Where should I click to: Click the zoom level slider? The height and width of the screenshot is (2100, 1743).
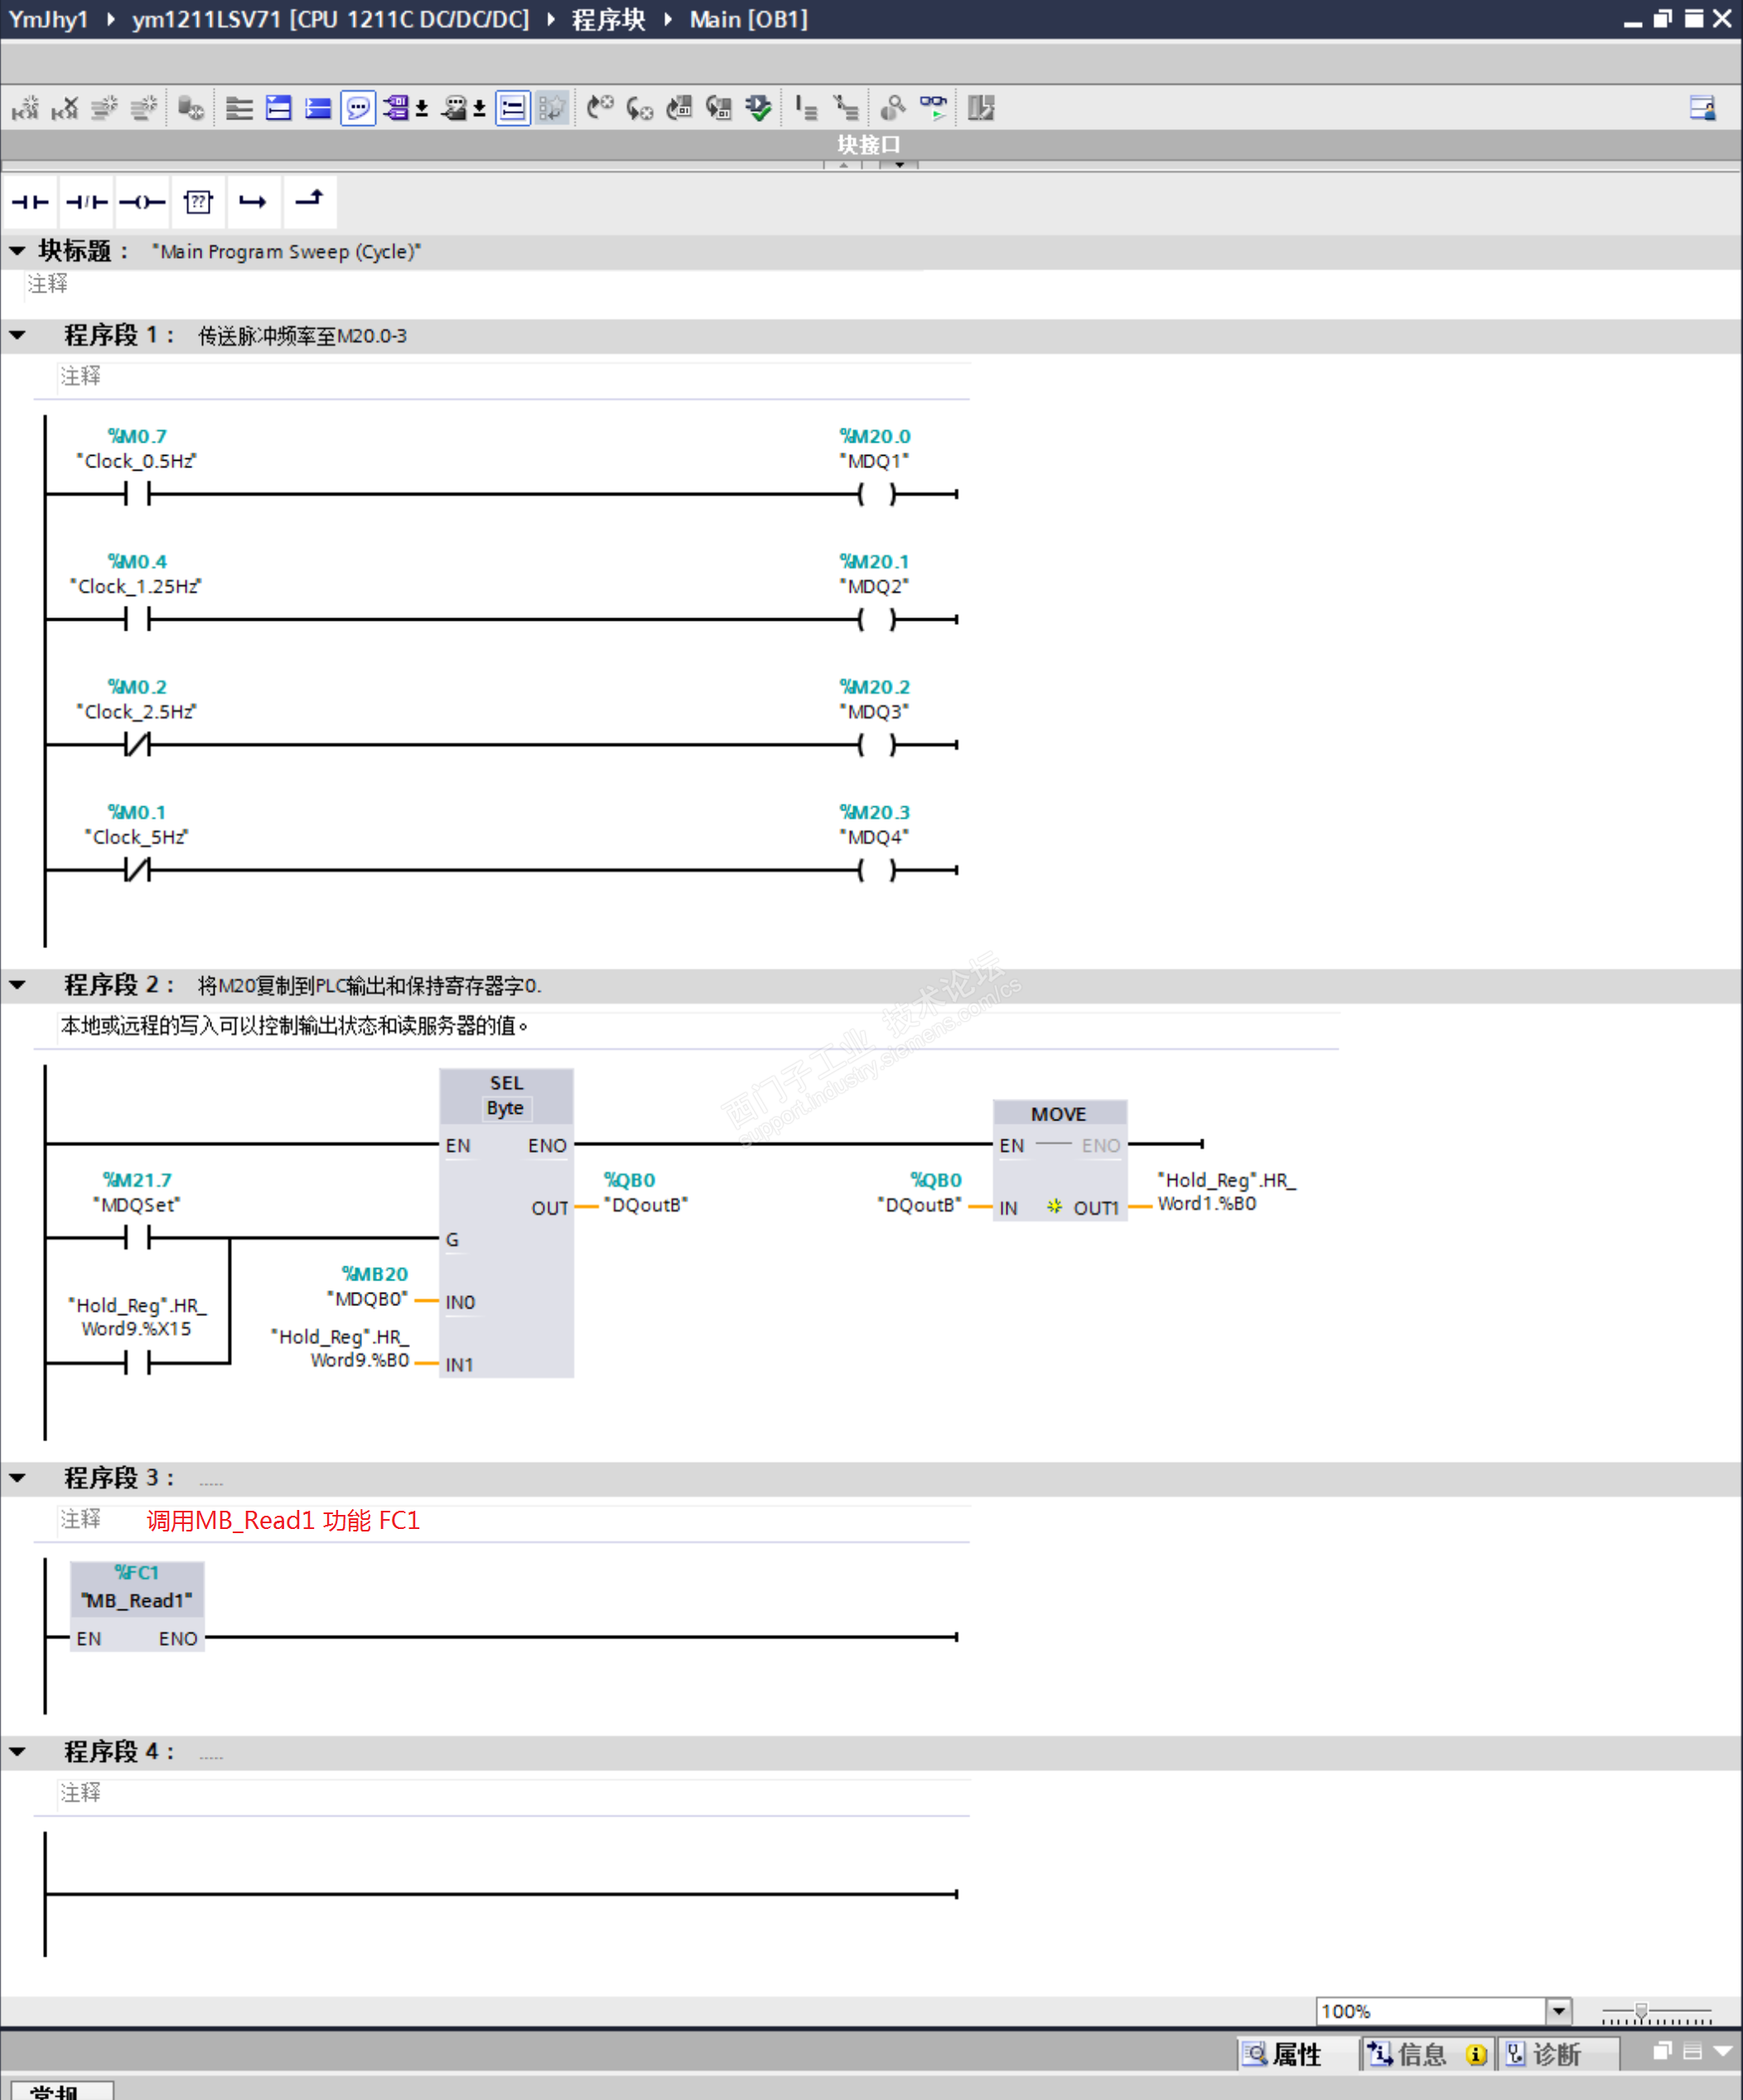pos(1640,2011)
